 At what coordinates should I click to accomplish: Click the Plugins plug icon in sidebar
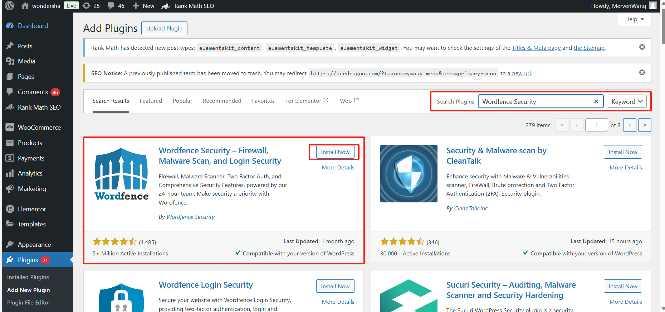[10, 260]
